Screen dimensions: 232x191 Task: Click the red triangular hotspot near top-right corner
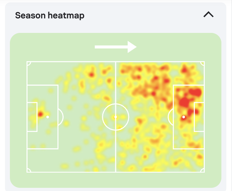[184, 69]
